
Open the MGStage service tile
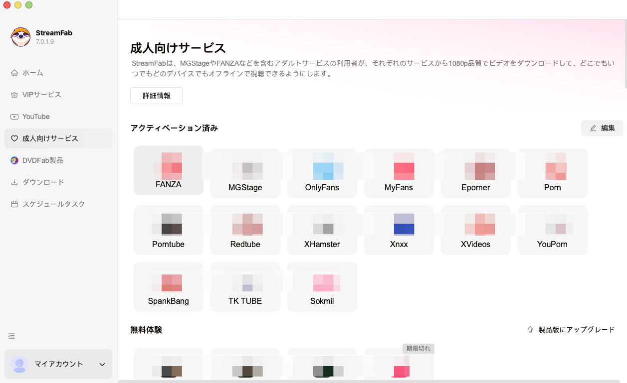click(245, 173)
